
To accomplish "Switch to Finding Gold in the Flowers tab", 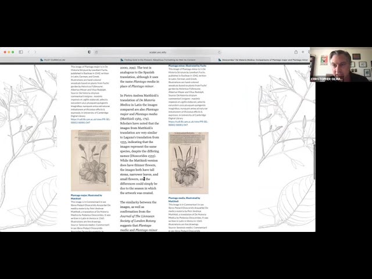I will tap(158, 60).
